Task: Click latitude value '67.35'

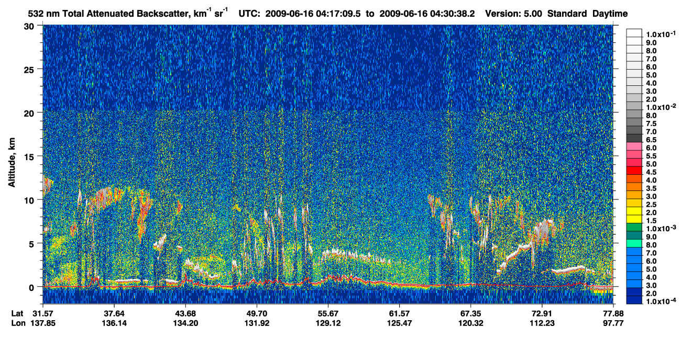Action: coord(470,313)
